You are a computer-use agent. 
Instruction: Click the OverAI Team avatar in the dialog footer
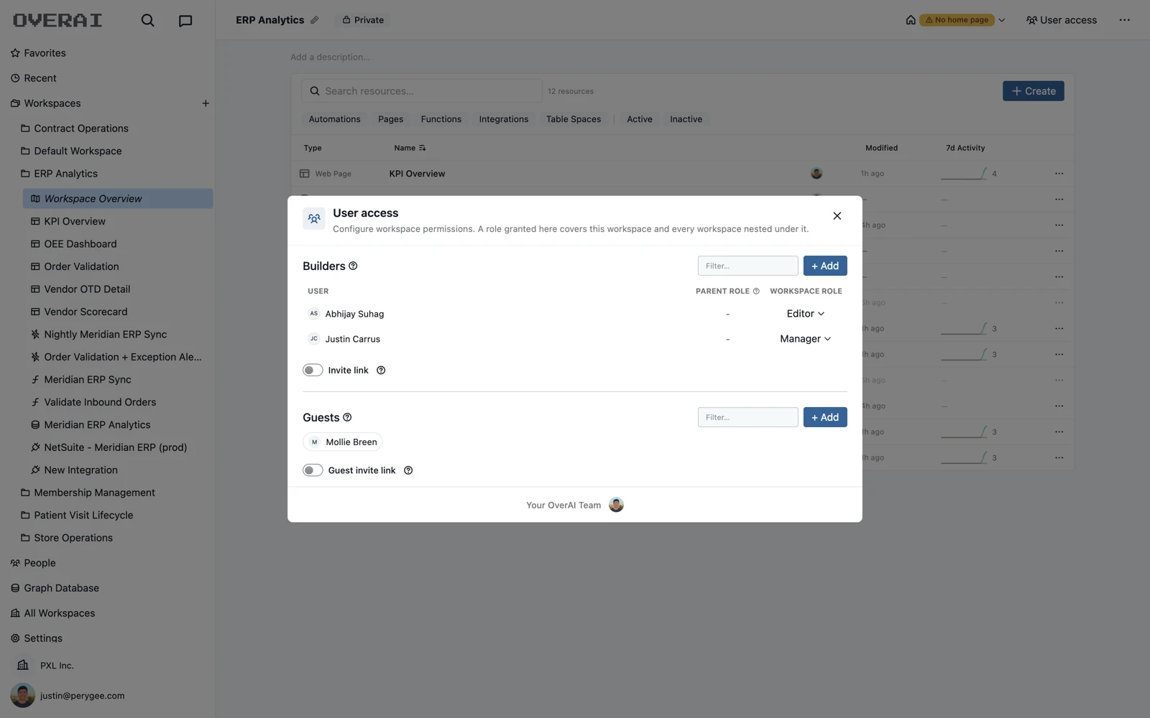[616, 505]
